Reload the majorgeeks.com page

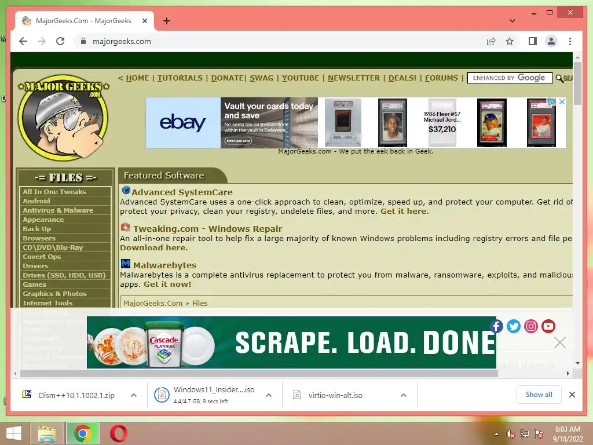[x=60, y=41]
